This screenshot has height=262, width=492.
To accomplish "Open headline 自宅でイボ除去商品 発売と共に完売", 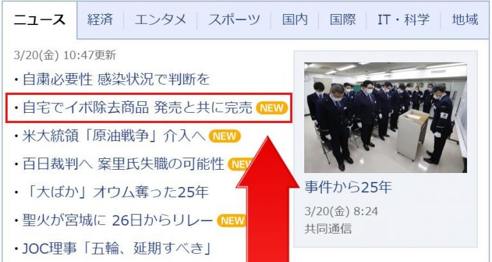I will click(x=137, y=108).
